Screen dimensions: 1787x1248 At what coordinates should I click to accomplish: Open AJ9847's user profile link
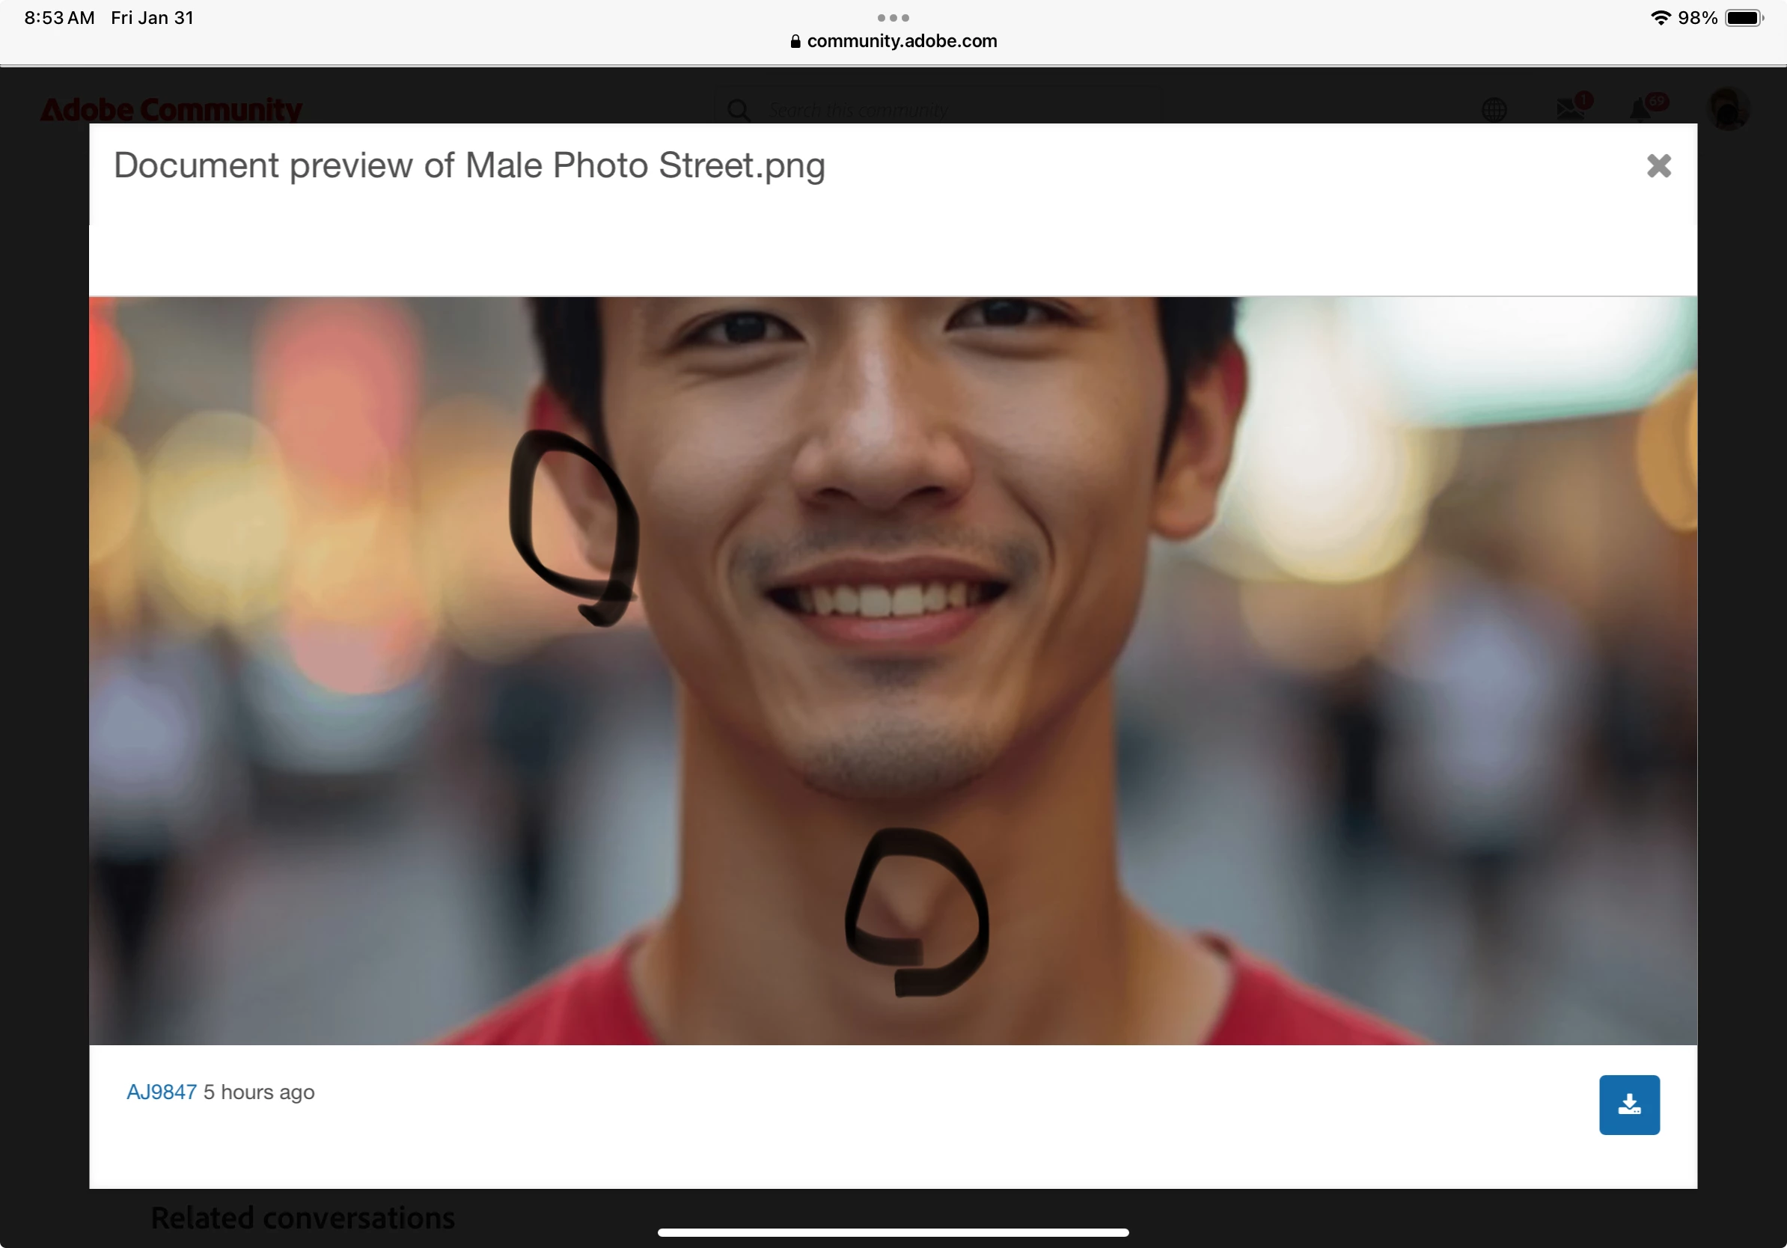[x=161, y=1092]
